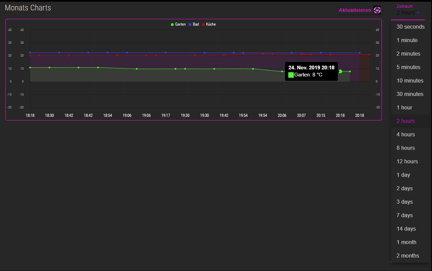Click the Monats Charts page title
432x271 pixels.
28,8
